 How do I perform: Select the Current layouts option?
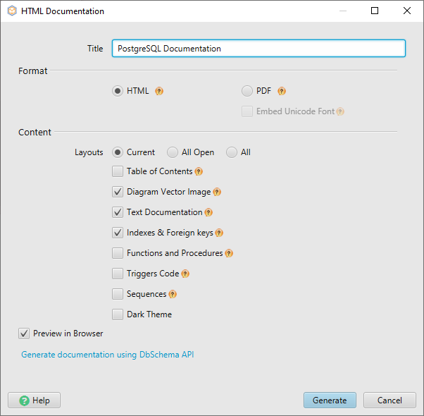point(118,152)
